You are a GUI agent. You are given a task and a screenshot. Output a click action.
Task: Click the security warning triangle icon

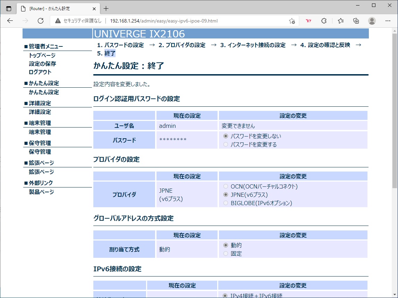point(58,21)
